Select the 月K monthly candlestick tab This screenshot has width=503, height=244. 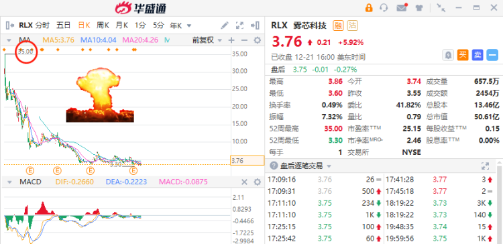coord(122,25)
